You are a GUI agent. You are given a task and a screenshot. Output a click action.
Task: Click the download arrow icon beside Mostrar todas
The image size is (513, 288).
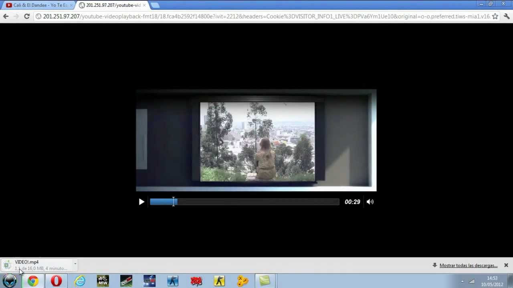434,265
